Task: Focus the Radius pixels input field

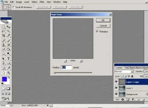Action: click(66, 68)
